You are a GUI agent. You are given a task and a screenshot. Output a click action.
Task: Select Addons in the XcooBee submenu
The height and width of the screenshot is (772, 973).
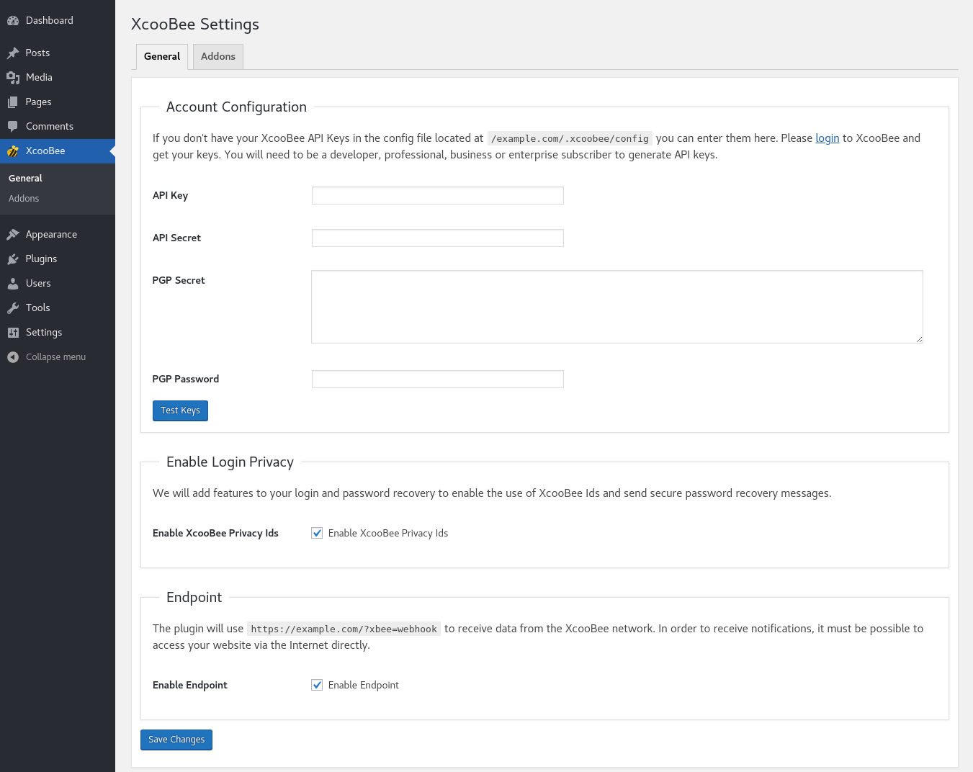24,199
